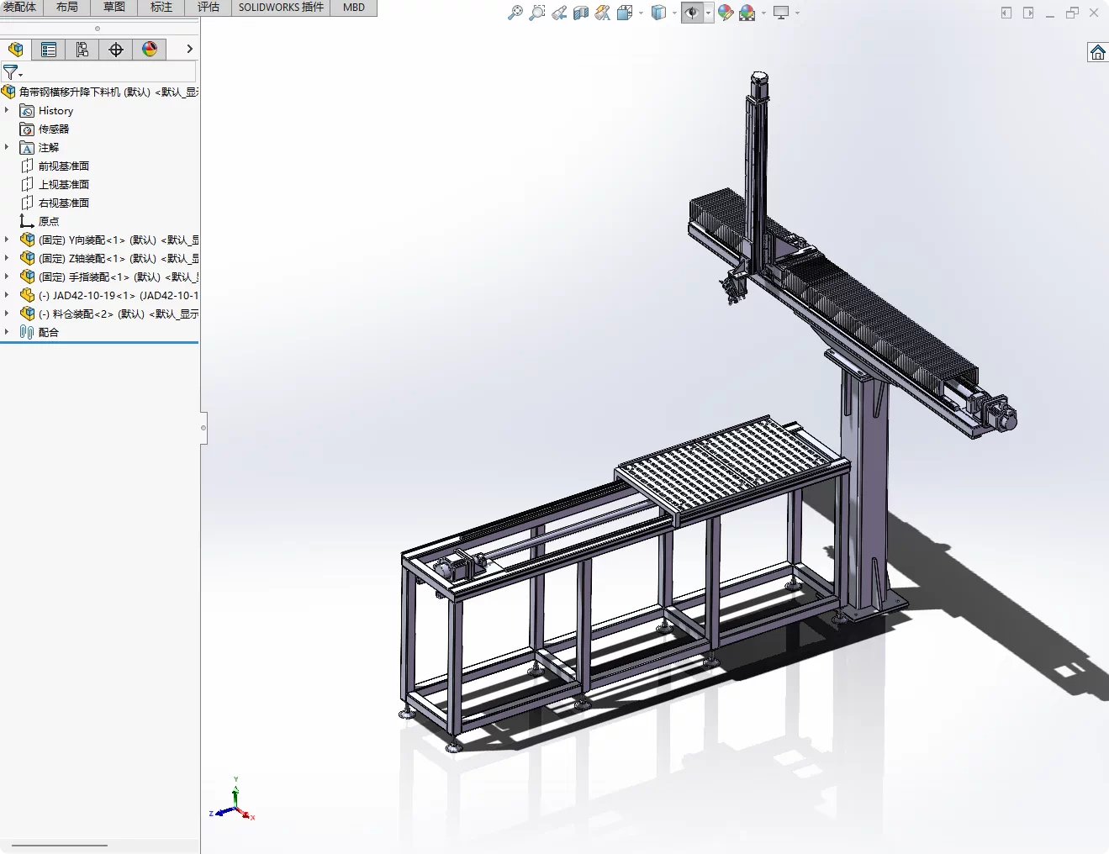Select the 标注 ribbon tab
The height and width of the screenshot is (854, 1109).
point(161,8)
